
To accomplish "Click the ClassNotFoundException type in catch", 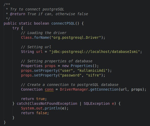I will click(53, 103).
